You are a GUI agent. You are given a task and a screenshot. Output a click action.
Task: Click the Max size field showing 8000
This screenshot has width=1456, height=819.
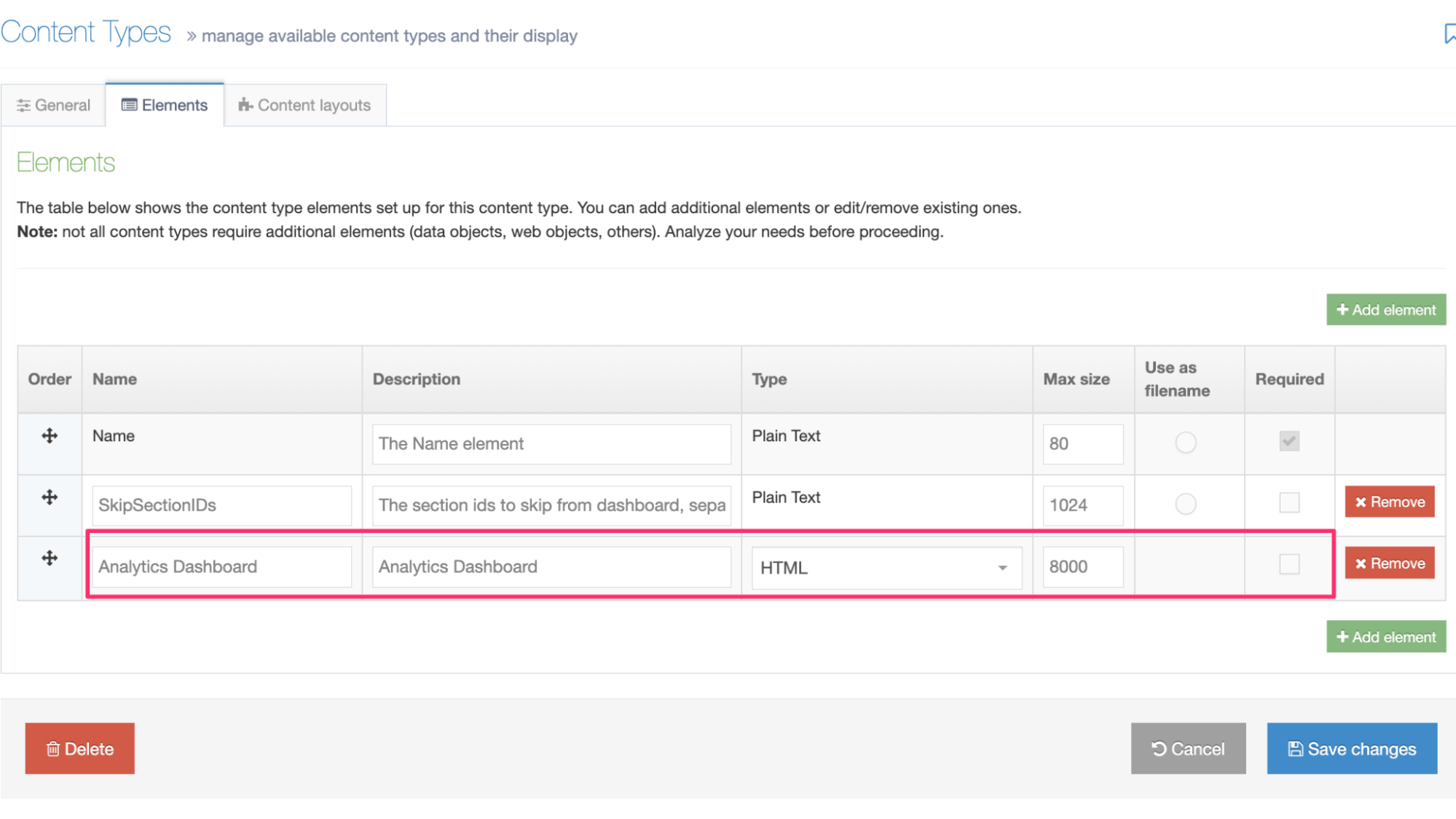1082,567
